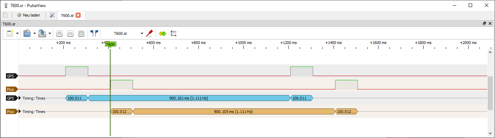This screenshot has height=138, width=495.
Task: Save capture with the disk drive icon
Action: pyautogui.click(x=42, y=33)
